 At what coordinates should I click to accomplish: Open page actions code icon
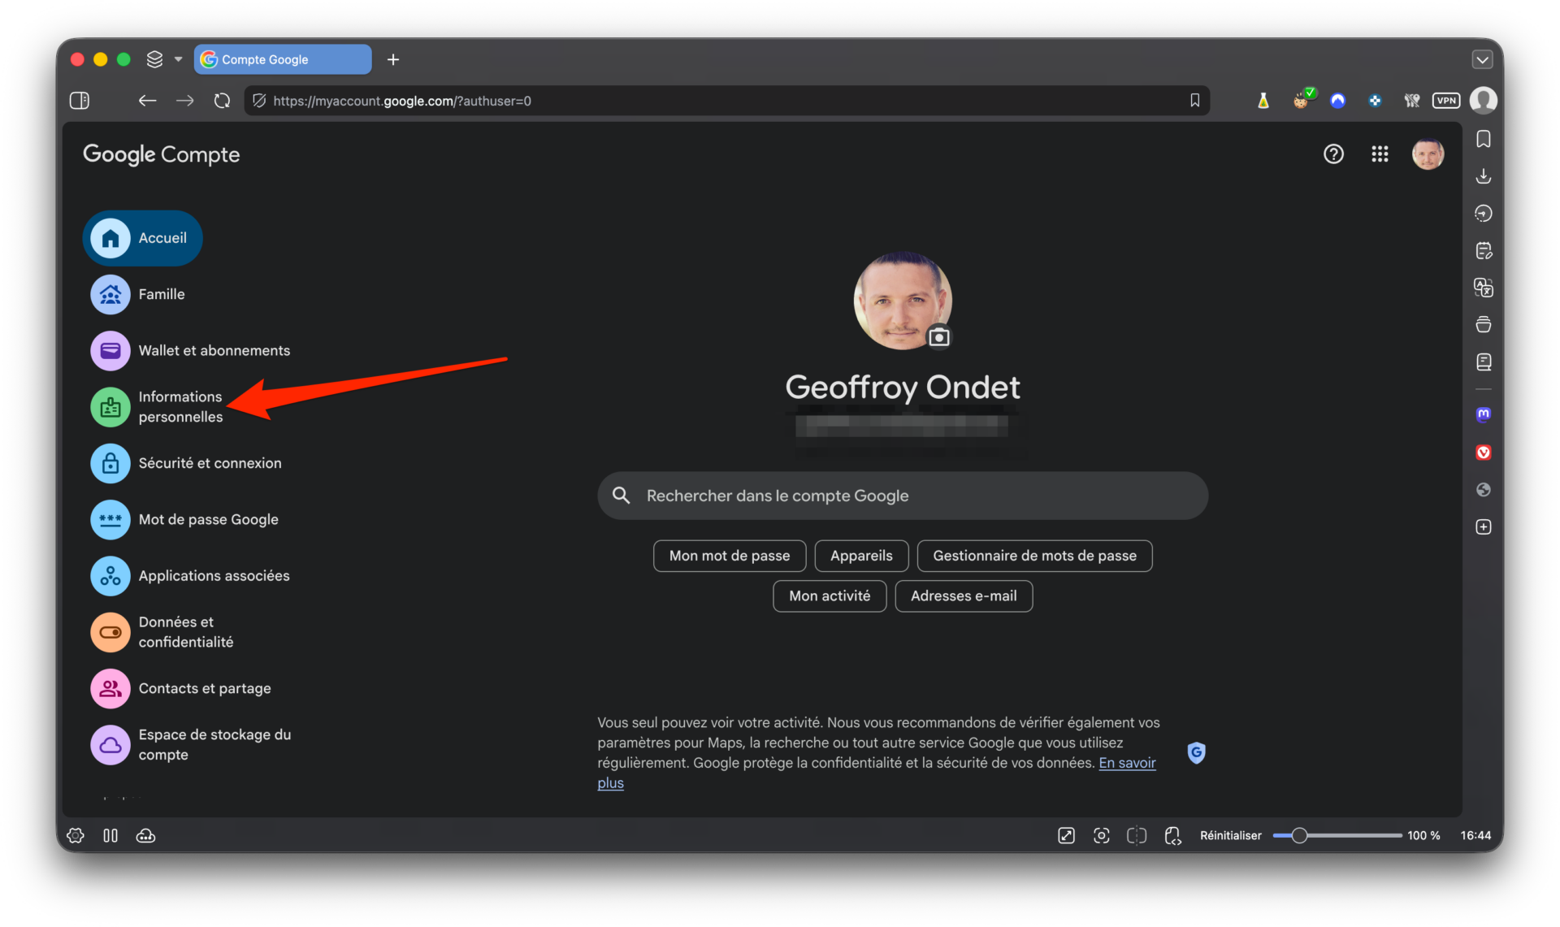(1172, 835)
